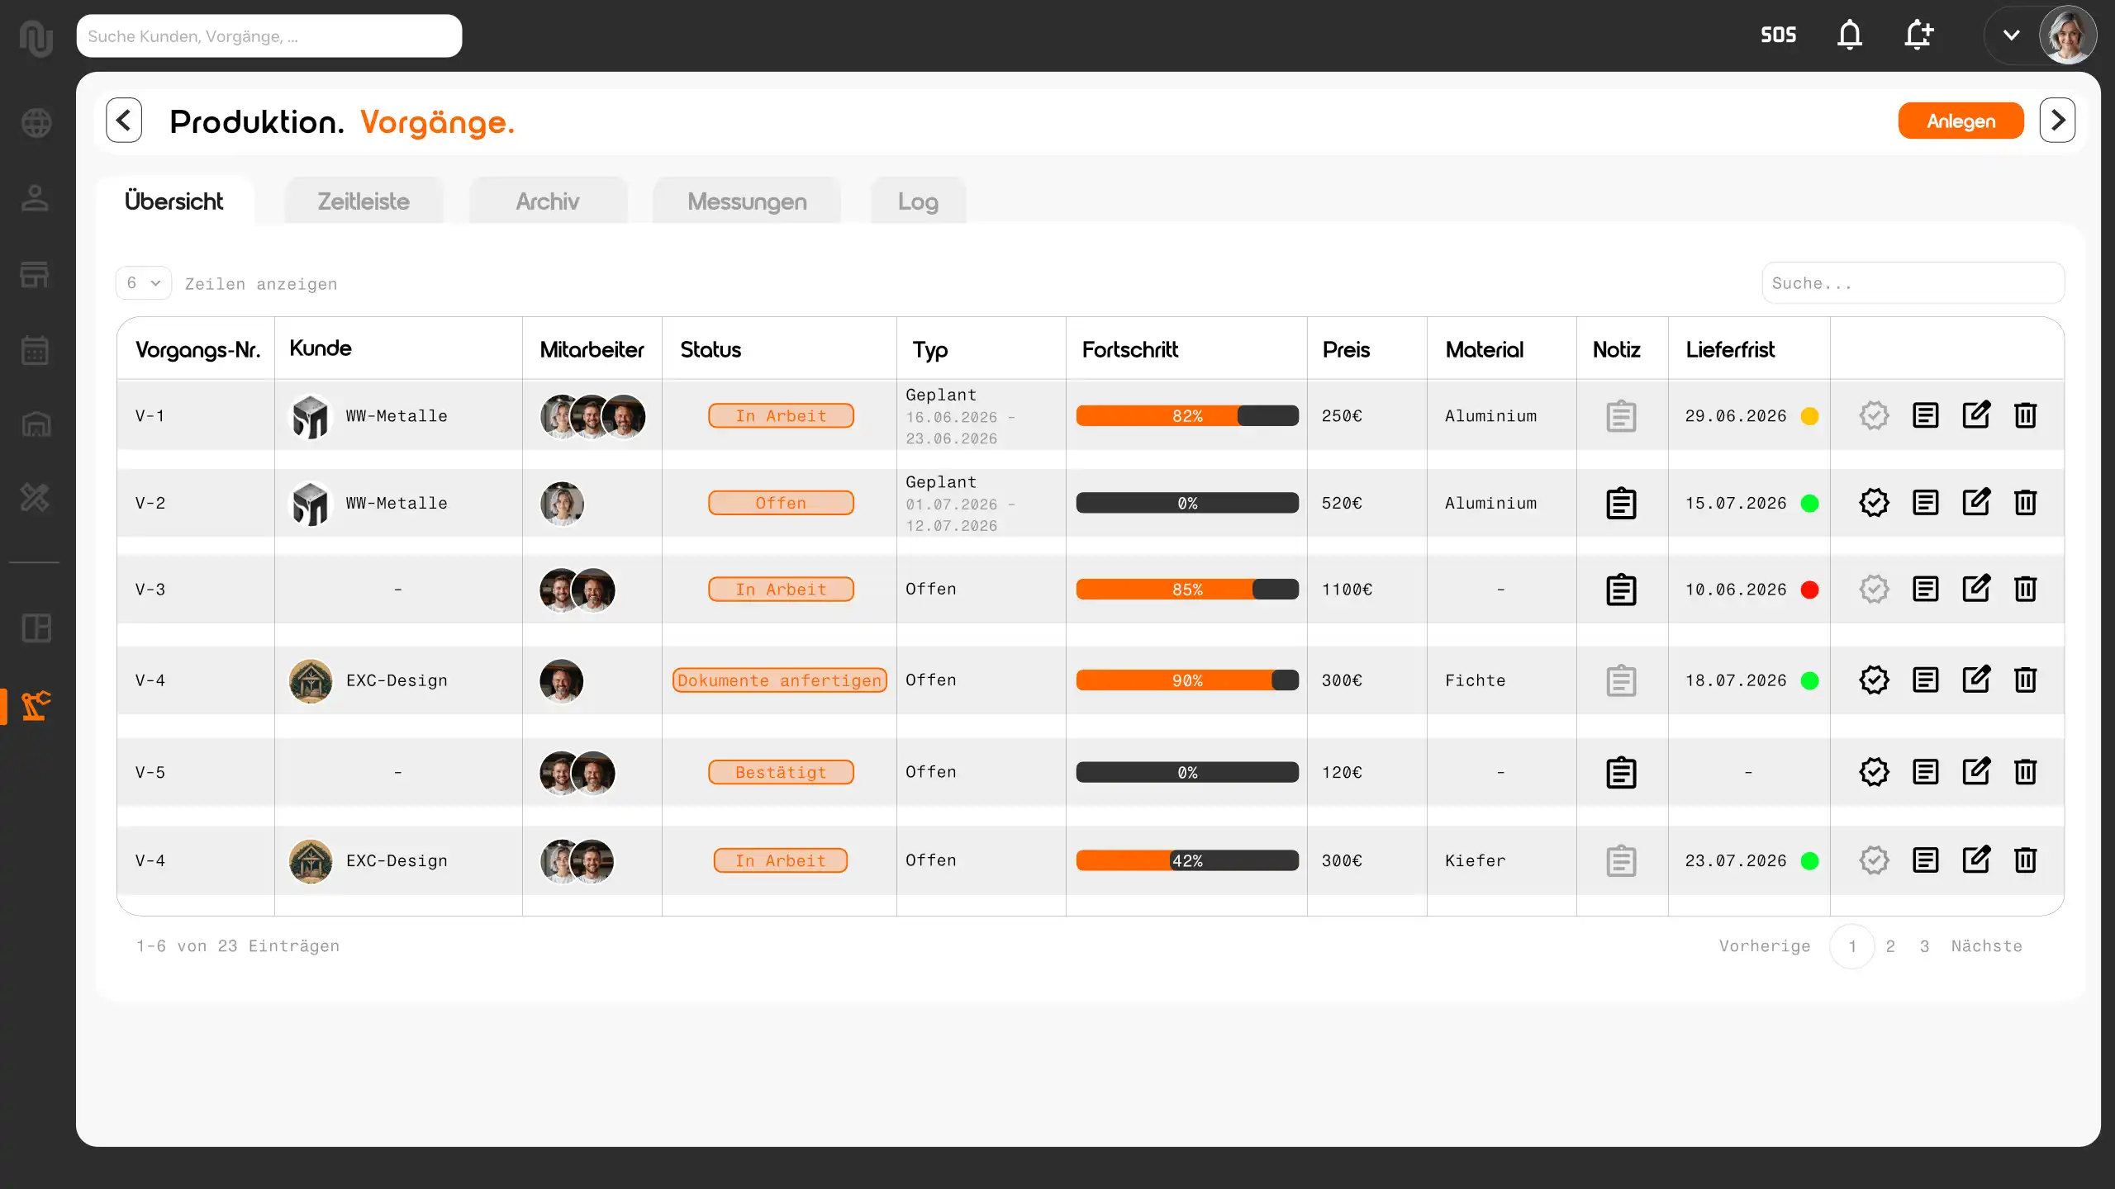Open the tools (ruler and pencil) sidebar icon
This screenshot has width=2115, height=1189.
click(x=36, y=498)
